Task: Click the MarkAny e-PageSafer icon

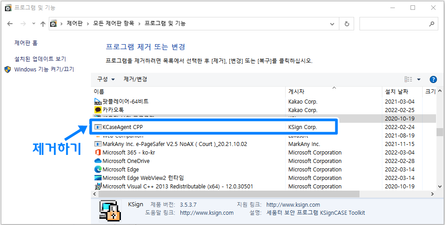Action: pos(98,144)
